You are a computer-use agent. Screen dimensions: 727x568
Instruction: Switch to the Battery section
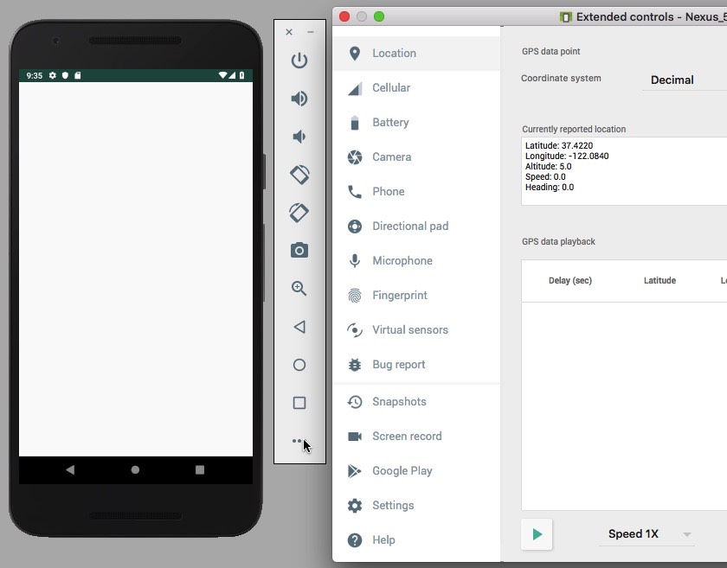389,122
